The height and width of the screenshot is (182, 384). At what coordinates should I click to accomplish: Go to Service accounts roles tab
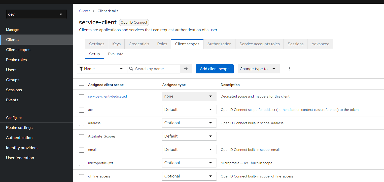pos(259,44)
